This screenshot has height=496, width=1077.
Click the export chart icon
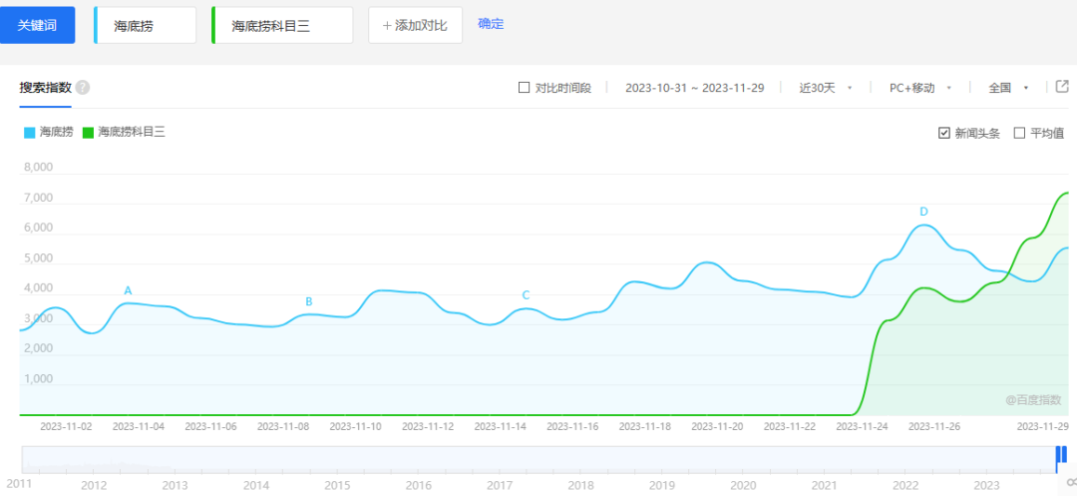point(1062,87)
